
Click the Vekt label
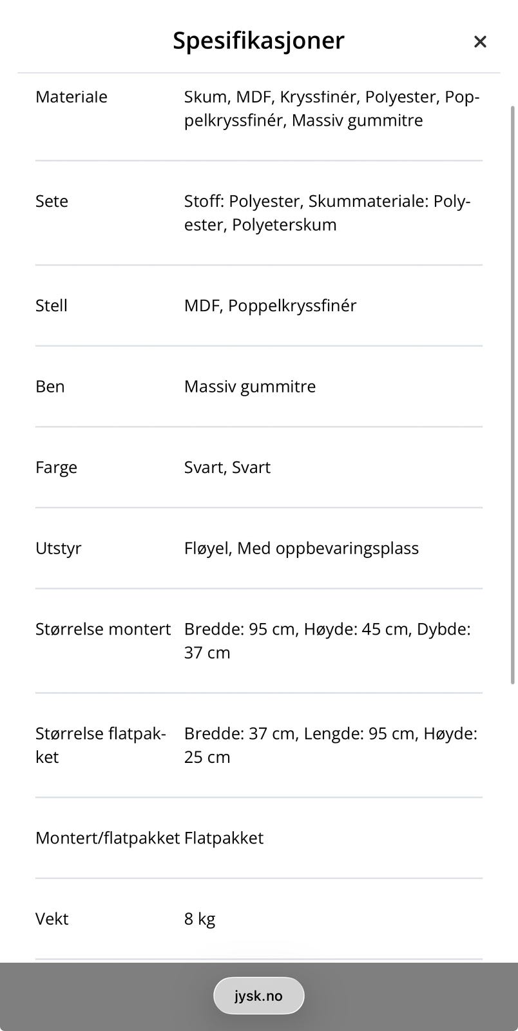pos(52,918)
